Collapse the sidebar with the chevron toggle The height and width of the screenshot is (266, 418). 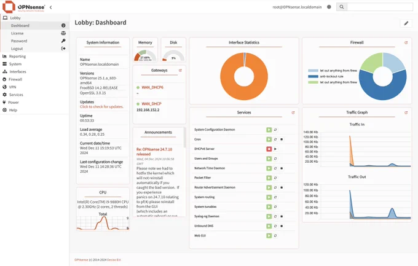(x=50, y=7)
